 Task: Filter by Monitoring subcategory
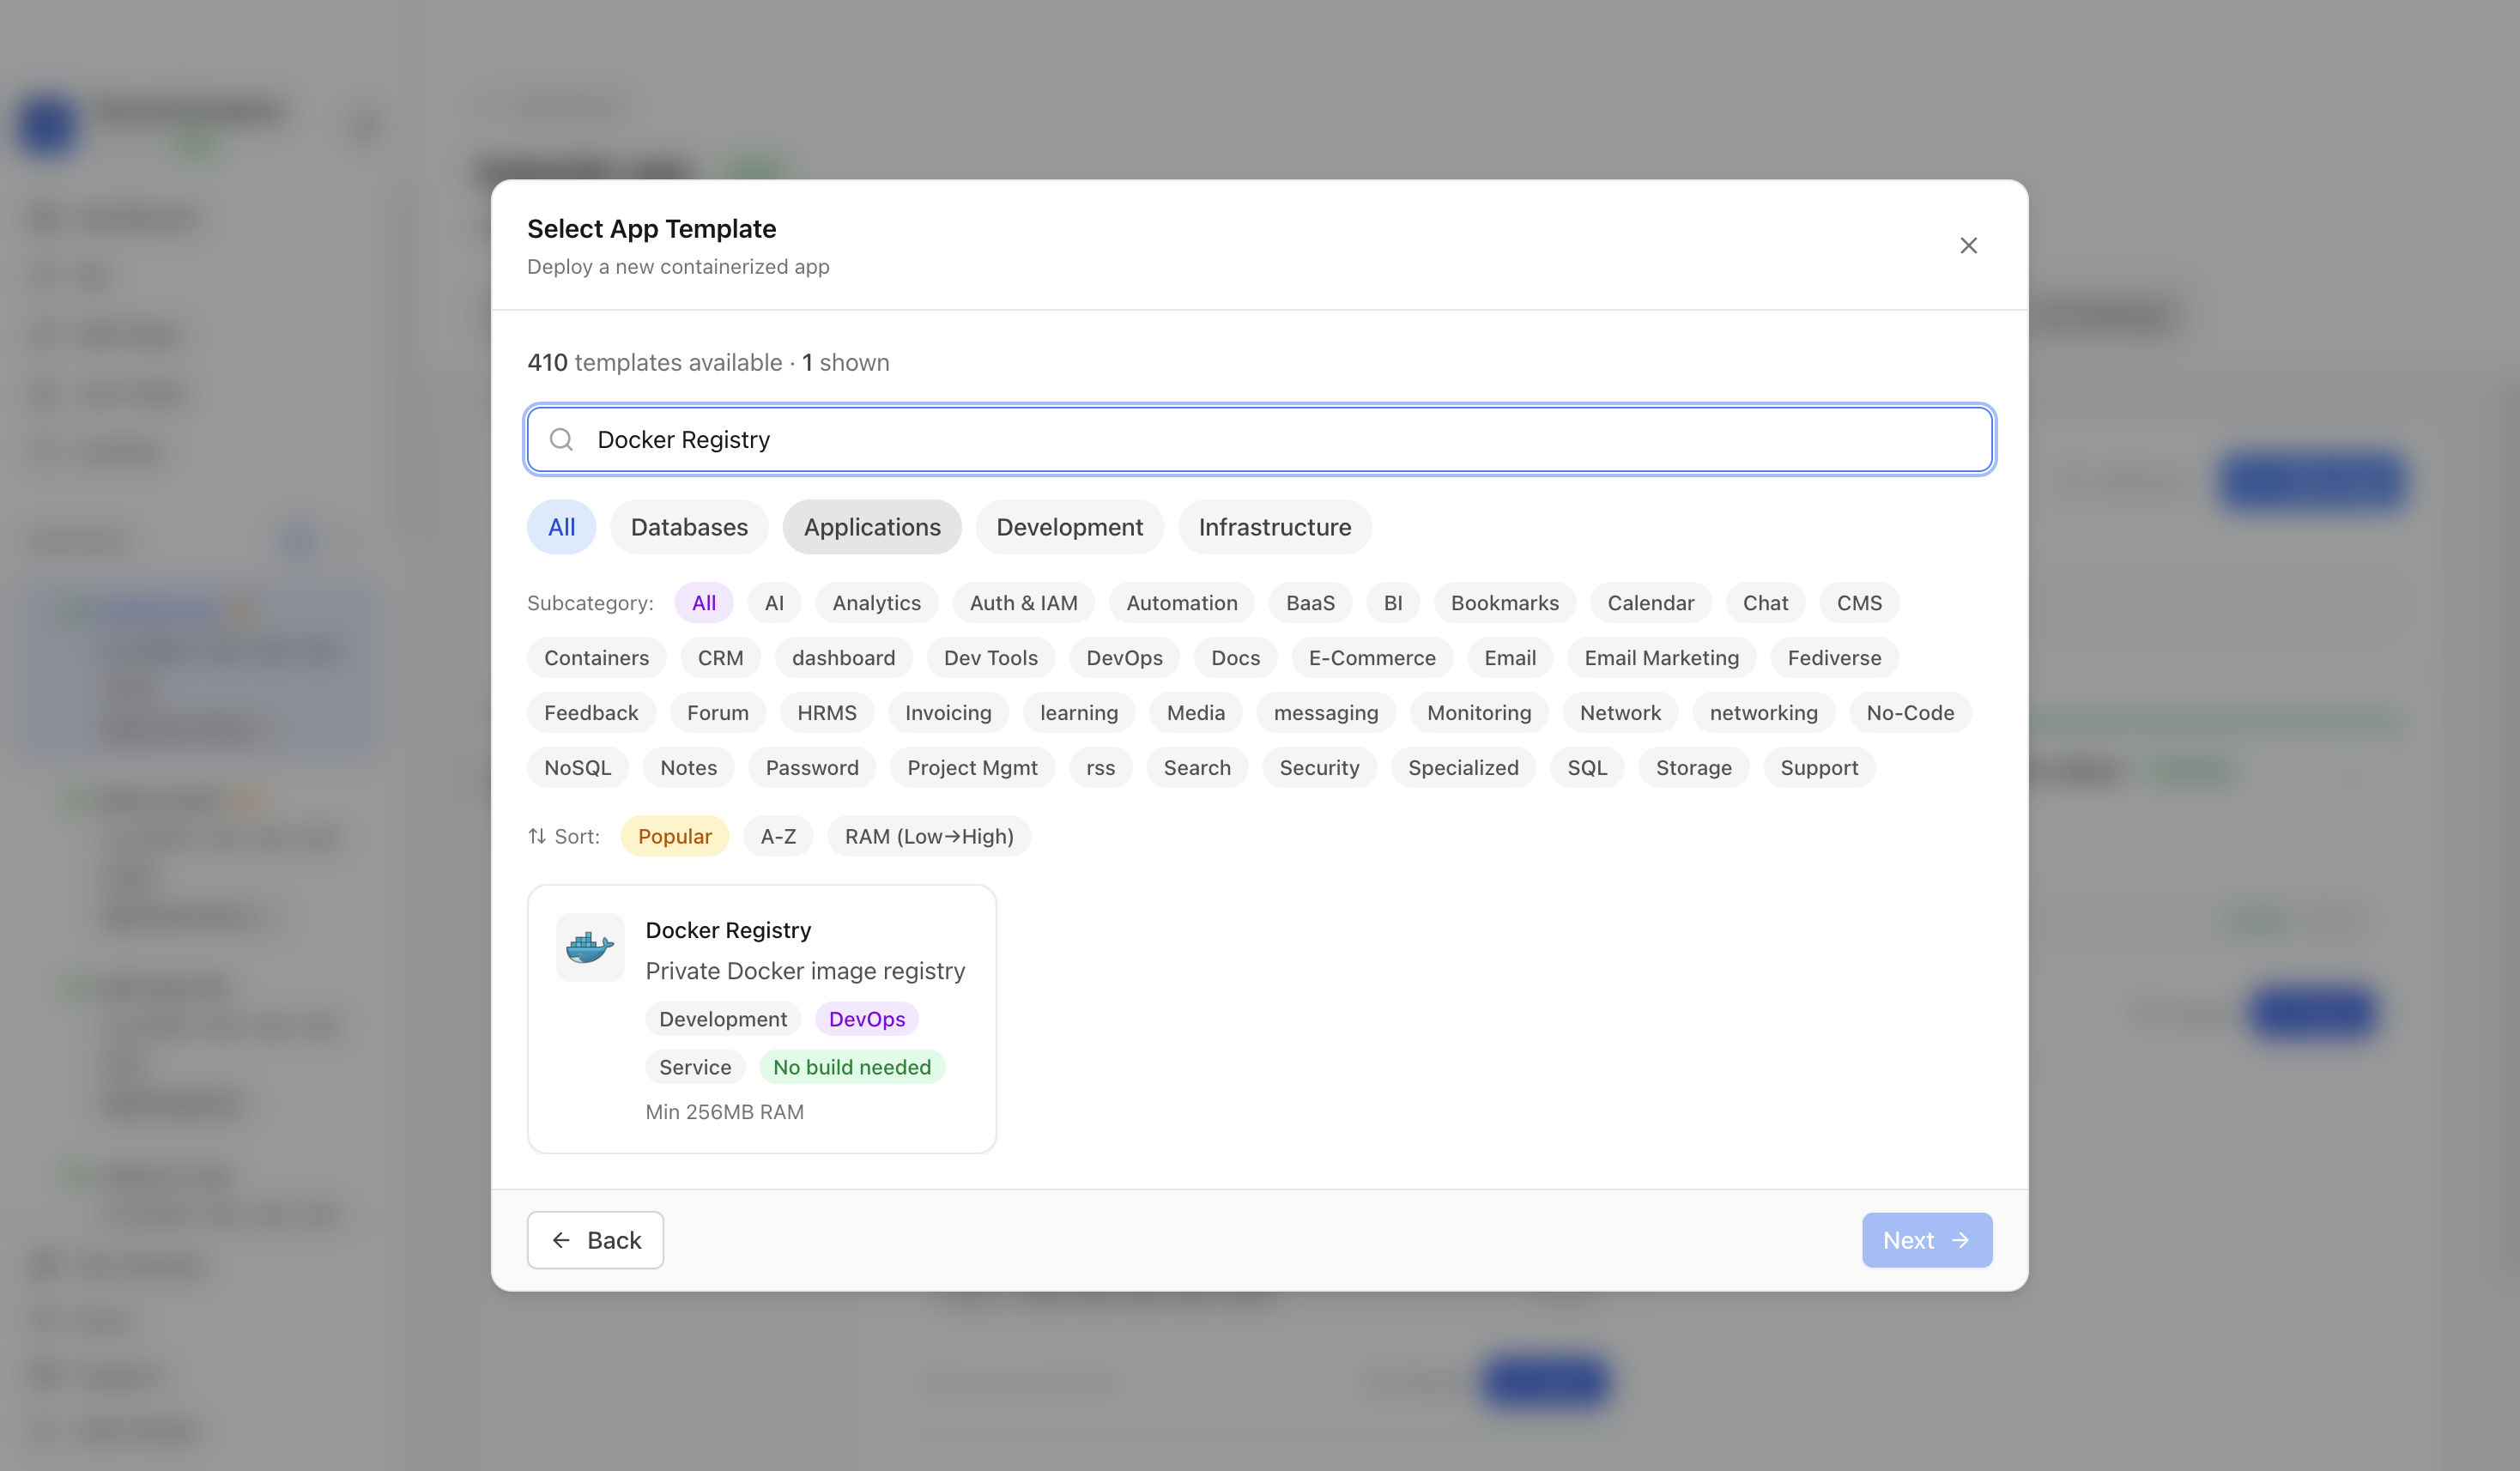coord(1479,713)
